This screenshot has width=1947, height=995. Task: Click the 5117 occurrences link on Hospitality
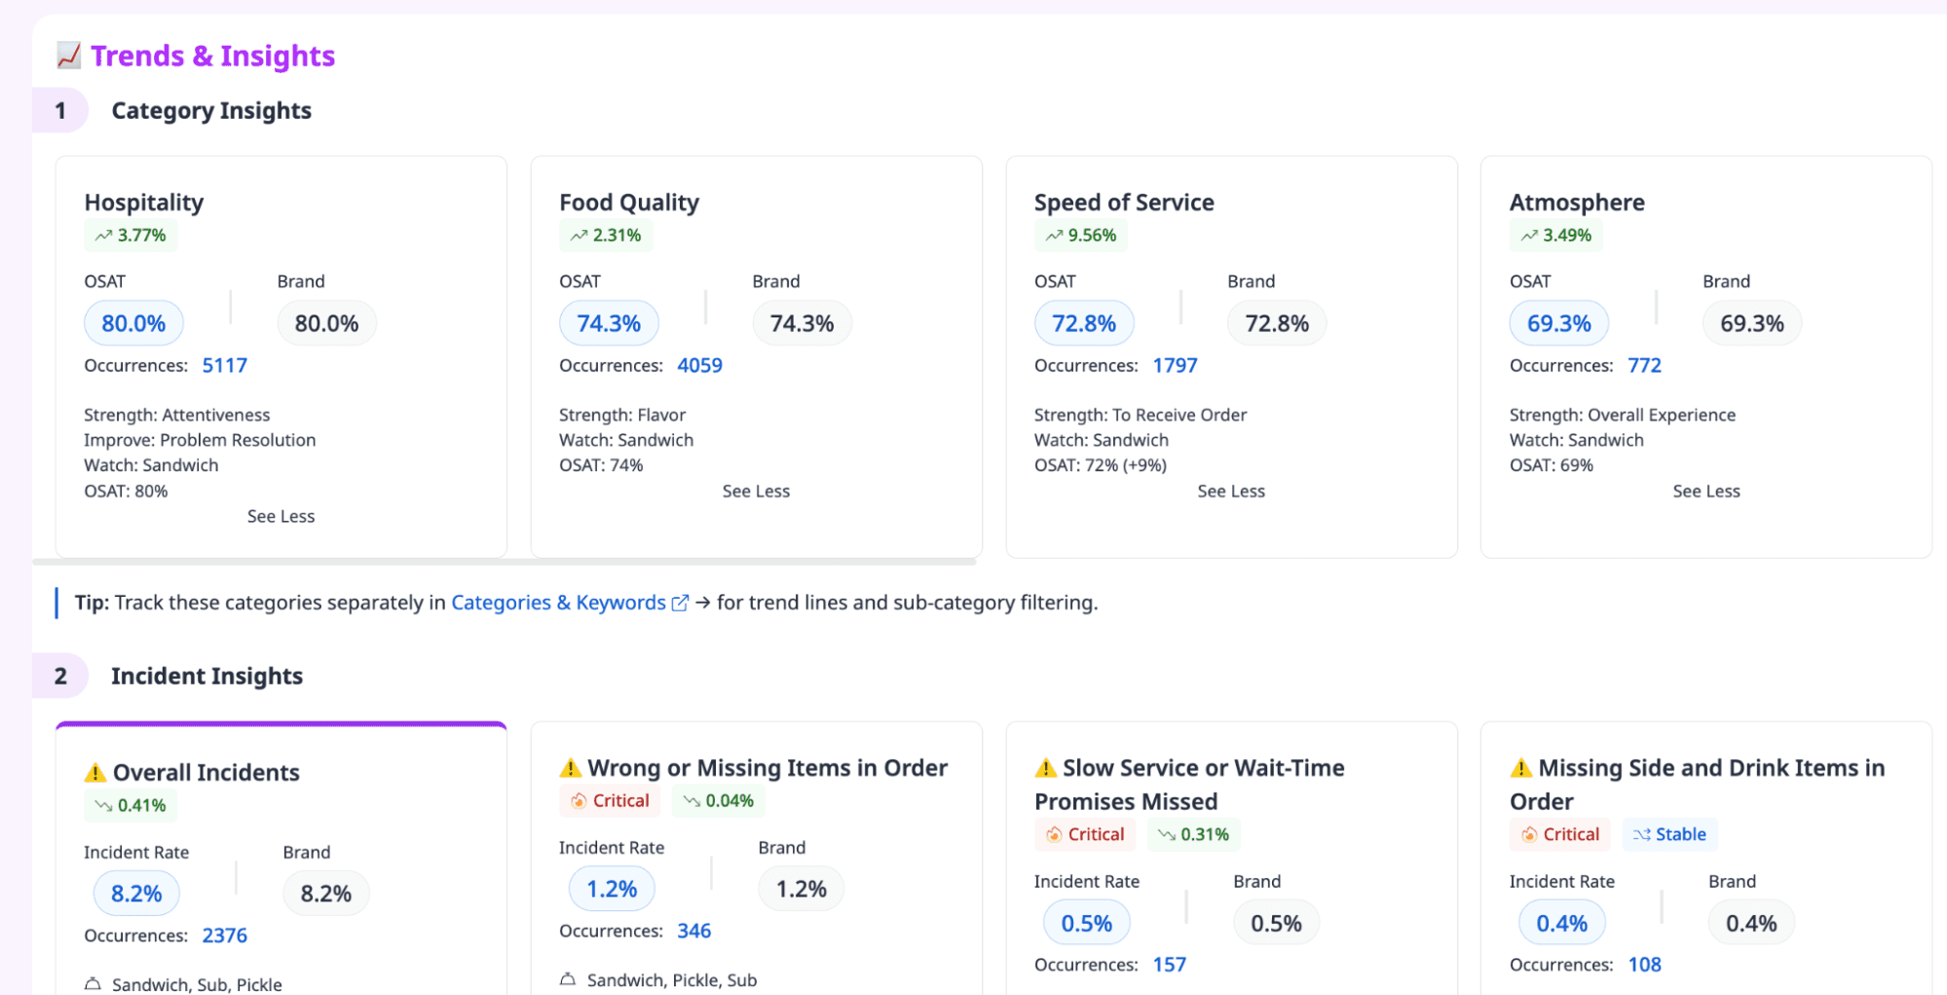tap(224, 365)
